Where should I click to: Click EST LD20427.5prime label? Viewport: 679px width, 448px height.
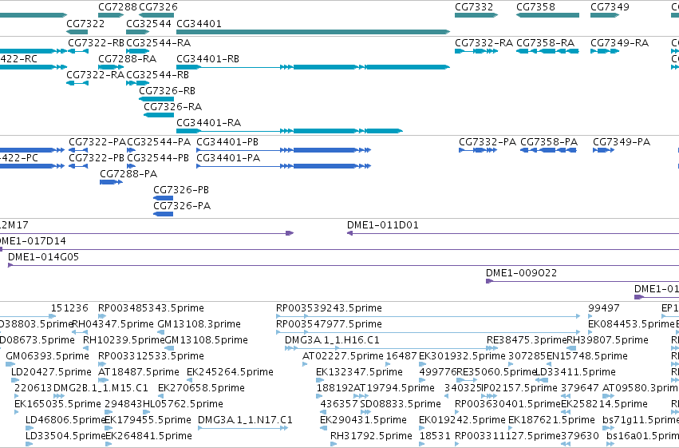pos(51,372)
